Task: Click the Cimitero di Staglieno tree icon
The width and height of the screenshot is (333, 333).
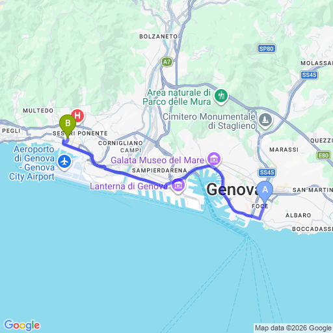Action: pyautogui.click(x=265, y=120)
